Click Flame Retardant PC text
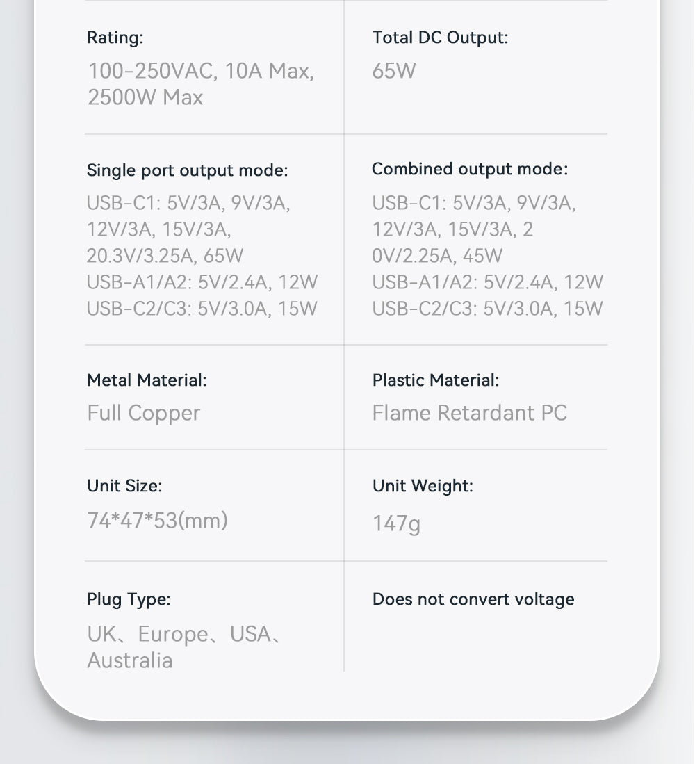Viewport: 695px width, 764px height. pos(469,413)
